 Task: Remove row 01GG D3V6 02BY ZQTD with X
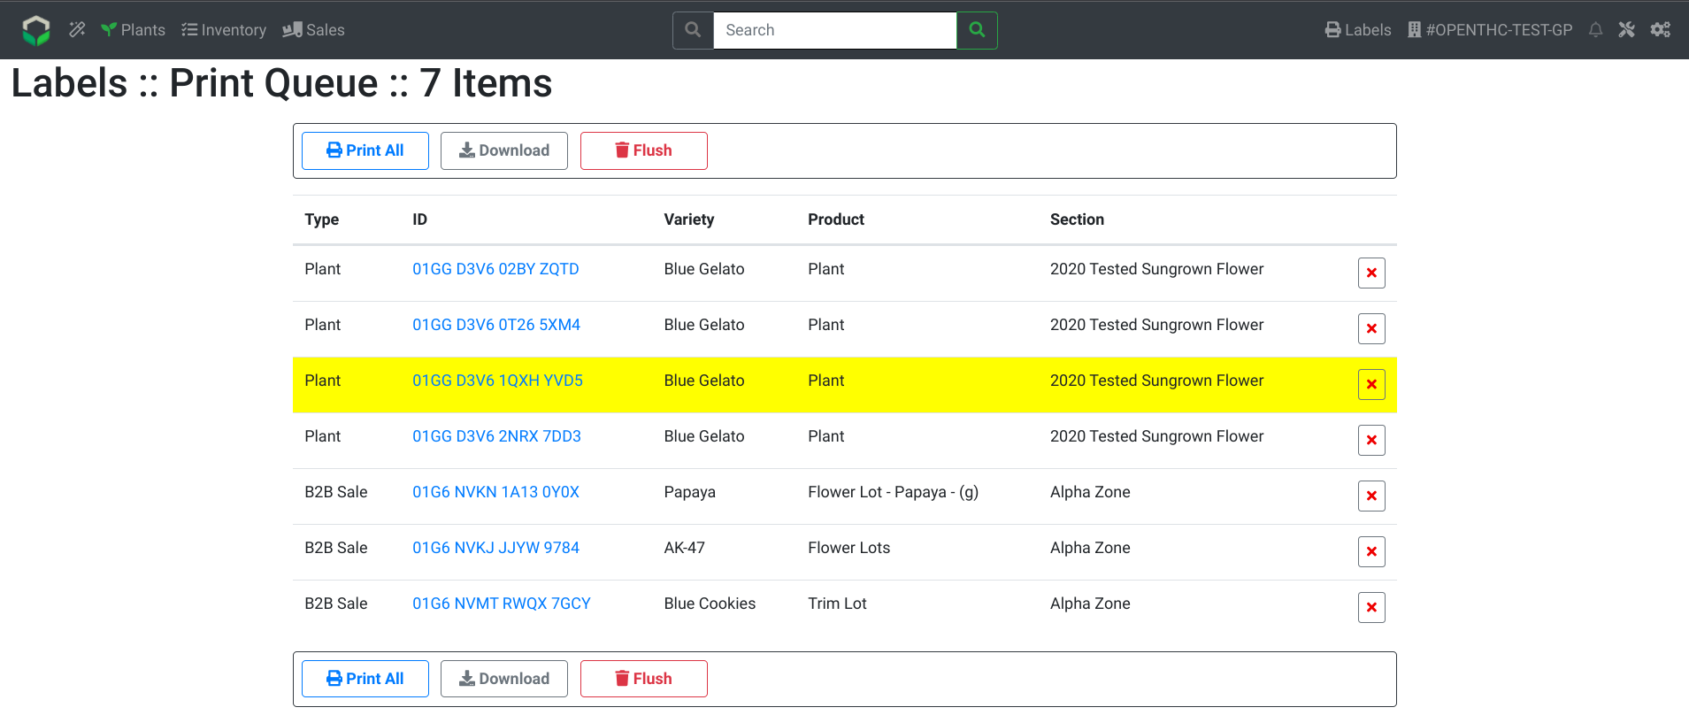pyautogui.click(x=1371, y=273)
